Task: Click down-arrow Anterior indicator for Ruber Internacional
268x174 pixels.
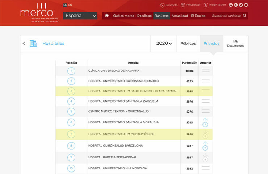Action: (x=205, y=158)
